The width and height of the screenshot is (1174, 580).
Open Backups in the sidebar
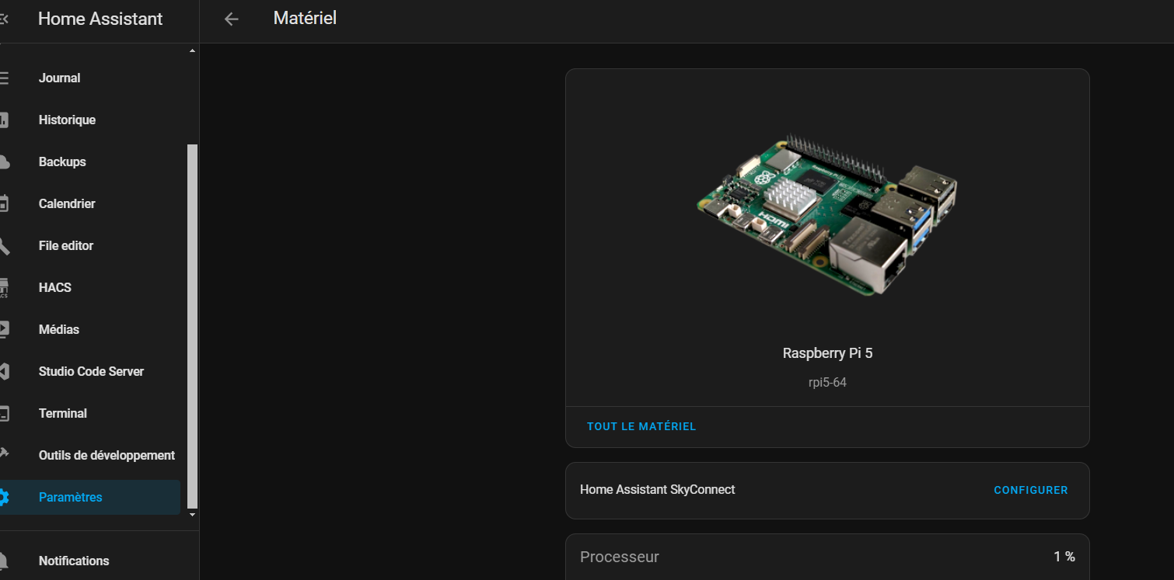90,161
